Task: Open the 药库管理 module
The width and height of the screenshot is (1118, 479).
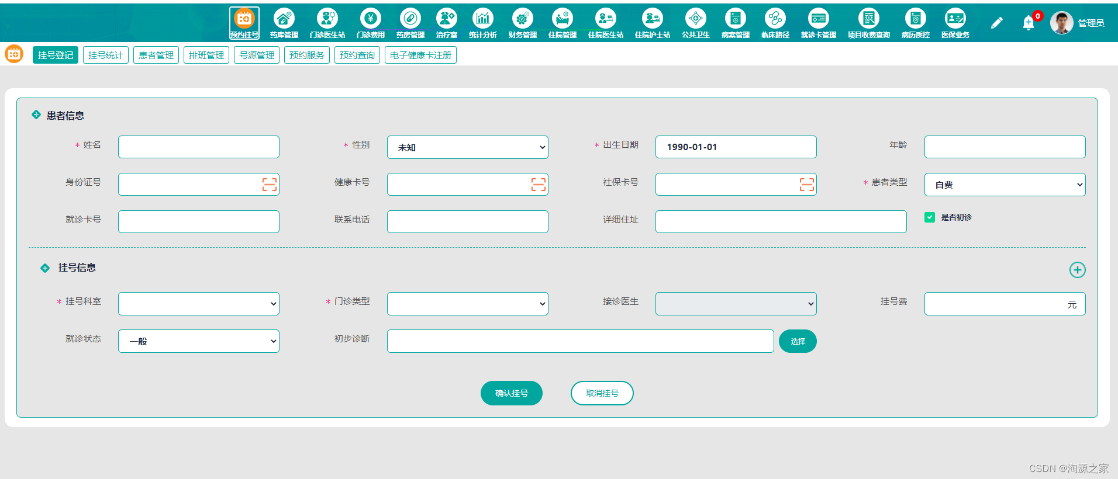Action: 284,23
